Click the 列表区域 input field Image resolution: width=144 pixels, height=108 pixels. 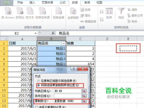[68, 91]
